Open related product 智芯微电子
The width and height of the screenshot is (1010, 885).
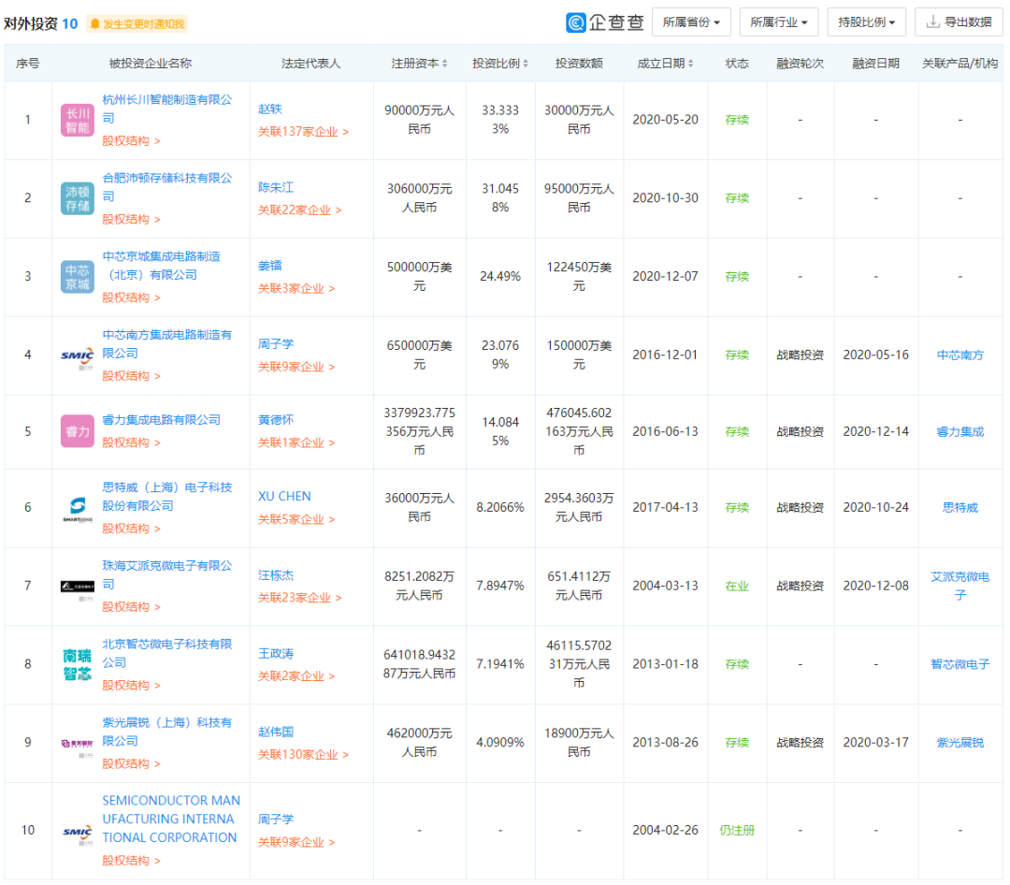pyautogui.click(x=959, y=664)
